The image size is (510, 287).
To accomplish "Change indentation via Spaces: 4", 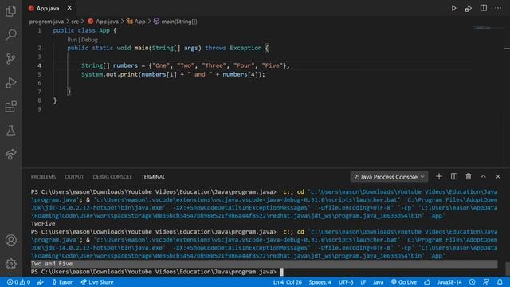I will [x=320, y=282].
